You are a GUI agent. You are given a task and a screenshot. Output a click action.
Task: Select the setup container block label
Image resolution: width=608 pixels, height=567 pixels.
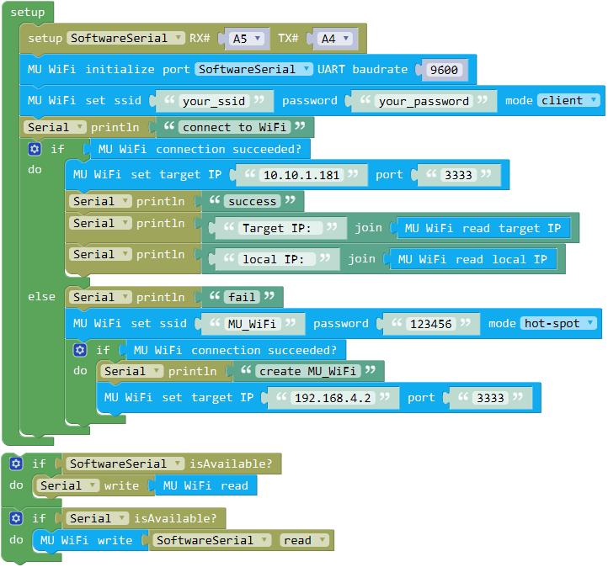click(28, 12)
